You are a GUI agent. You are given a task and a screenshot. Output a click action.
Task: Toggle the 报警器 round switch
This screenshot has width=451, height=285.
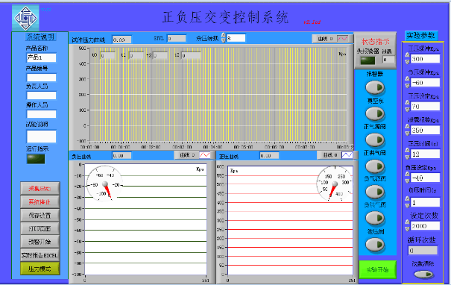point(375,87)
